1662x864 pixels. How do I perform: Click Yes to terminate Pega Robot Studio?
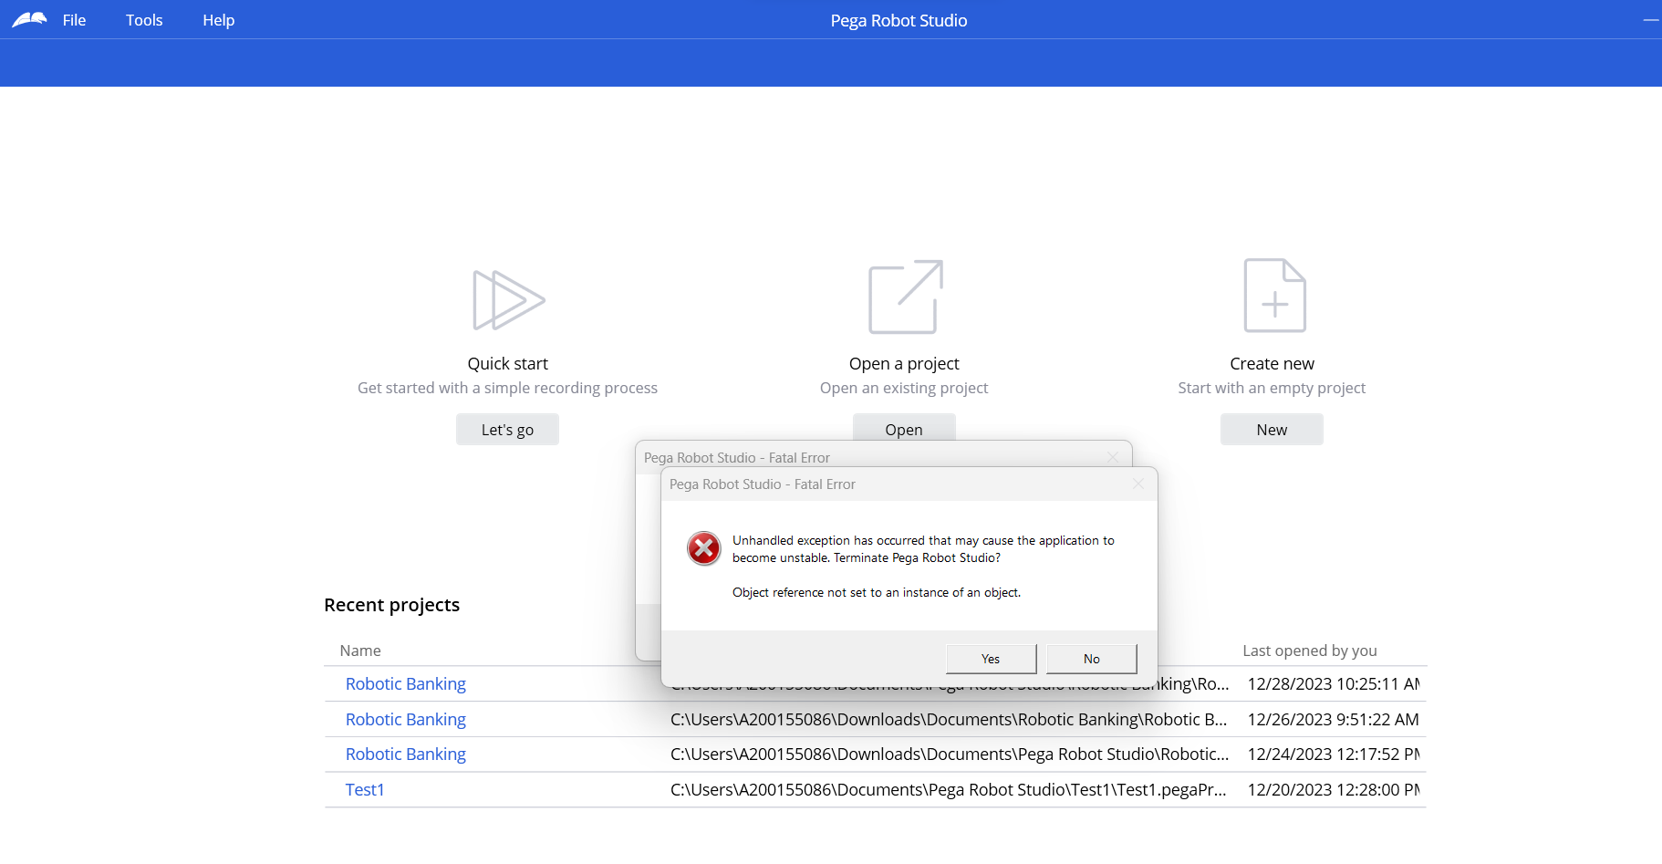point(990,658)
